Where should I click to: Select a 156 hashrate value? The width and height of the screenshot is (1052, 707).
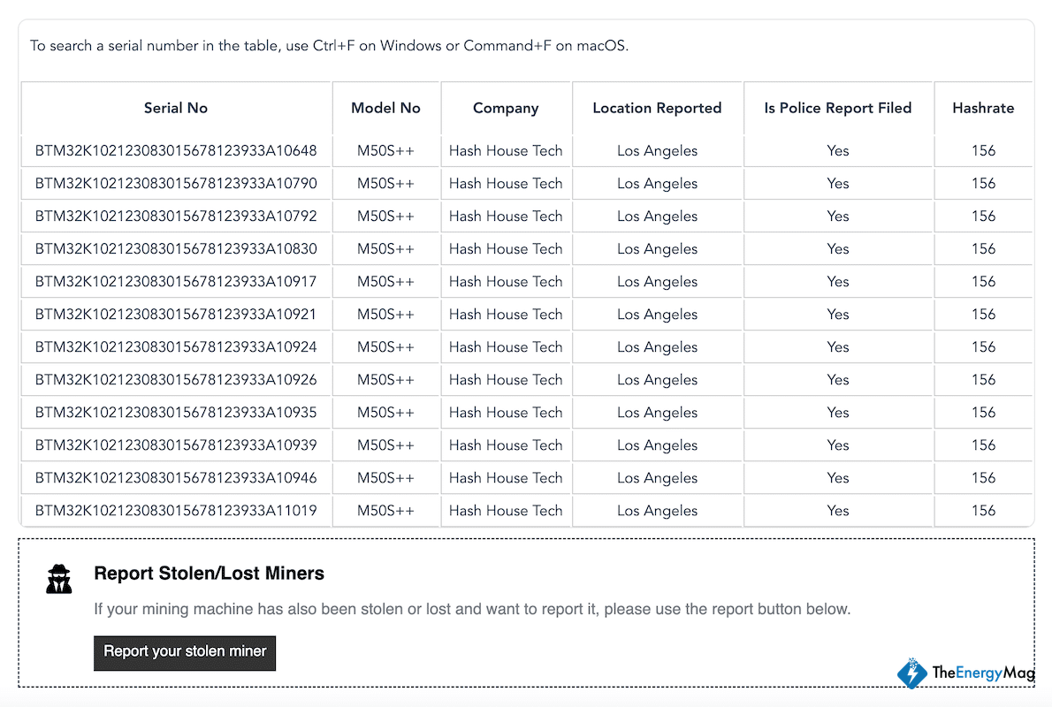(983, 150)
